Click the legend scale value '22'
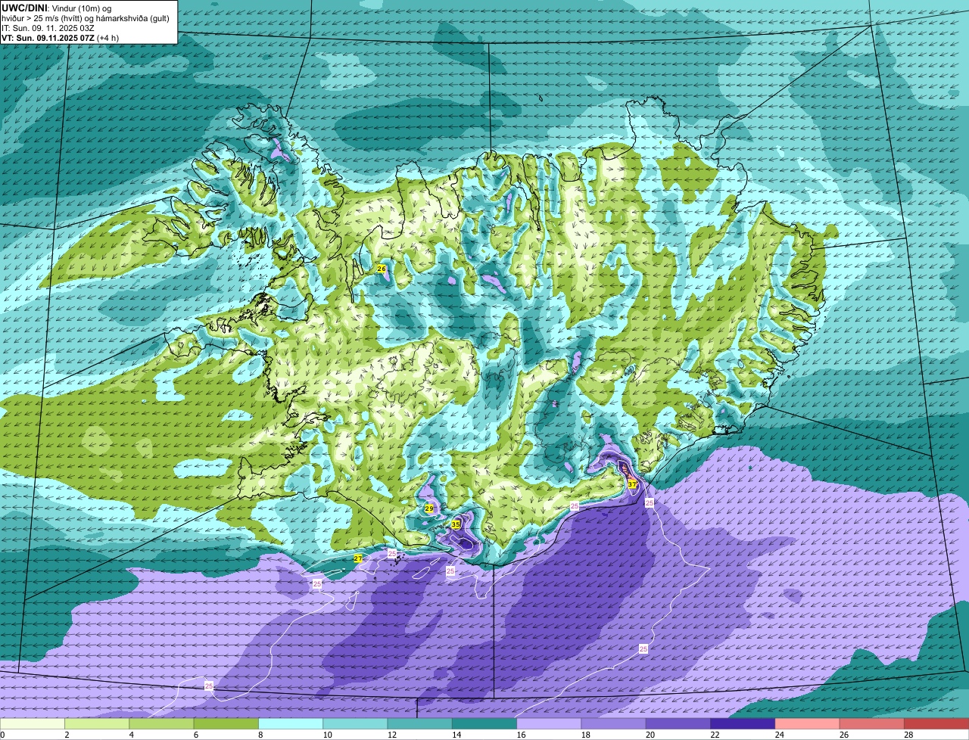969x740 pixels. (x=715, y=735)
